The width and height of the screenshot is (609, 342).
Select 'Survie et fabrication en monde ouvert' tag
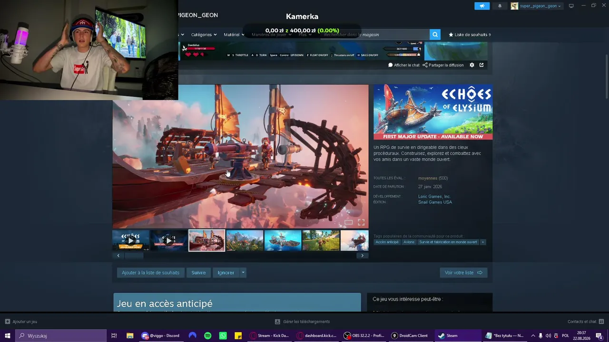tap(448, 242)
